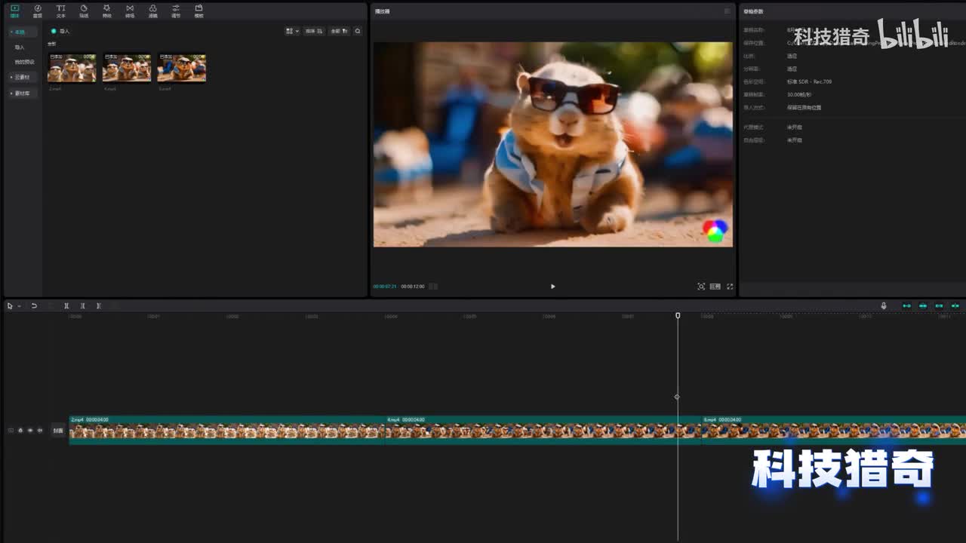The width and height of the screenshot is (966, 543).
Task: Click the 封面 cover button on track
Action: (x=58, y=431)
